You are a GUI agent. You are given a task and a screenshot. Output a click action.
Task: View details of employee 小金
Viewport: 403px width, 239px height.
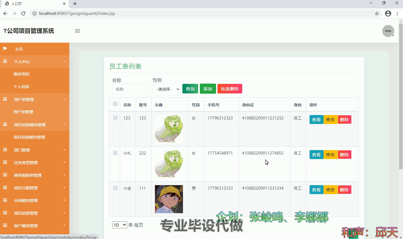(316, 190)
